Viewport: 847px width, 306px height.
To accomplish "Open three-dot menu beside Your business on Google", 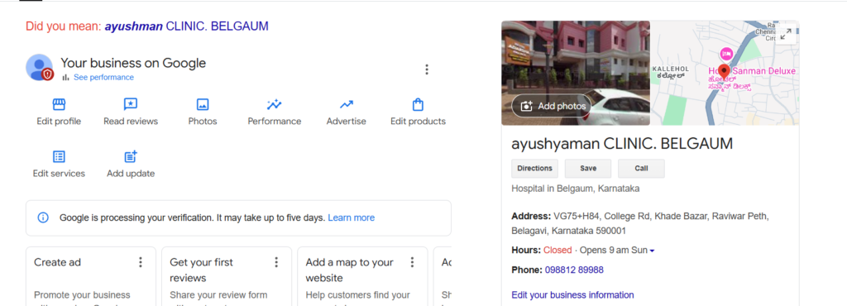I will click(x=427, y=69).
